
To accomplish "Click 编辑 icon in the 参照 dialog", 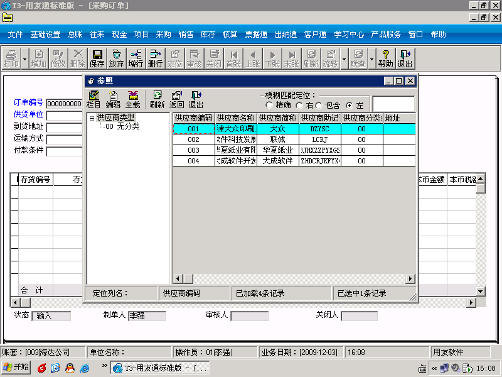I will point(113,99).
